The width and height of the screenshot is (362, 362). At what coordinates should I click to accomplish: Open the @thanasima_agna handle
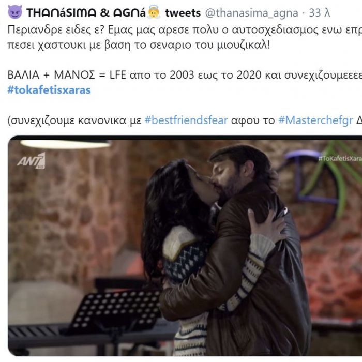tap(251, 13)
